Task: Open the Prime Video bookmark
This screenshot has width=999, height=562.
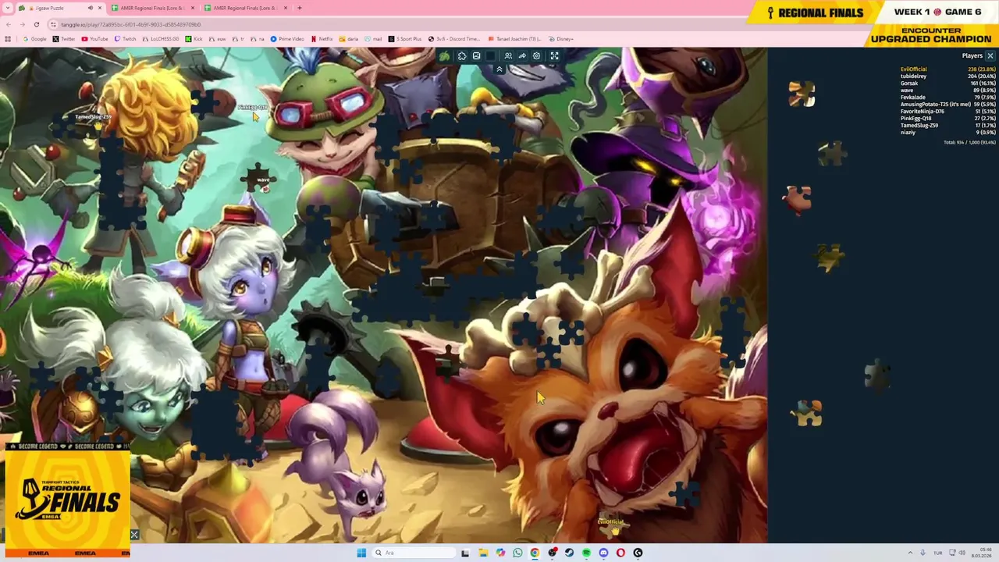Action: point(287,39)
